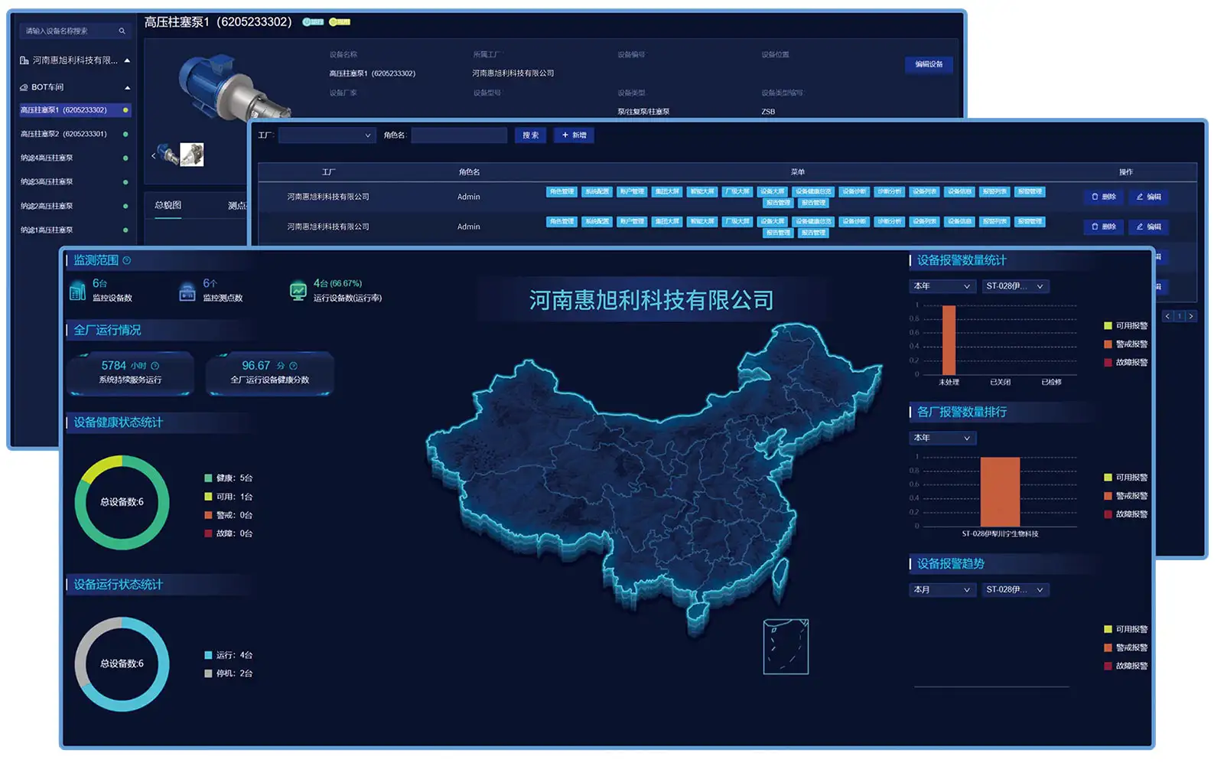Toggle 警戒报警 legend in 设备报警趋势 chart
This screenshot has height=763, width=1224.
point(1125,647)
